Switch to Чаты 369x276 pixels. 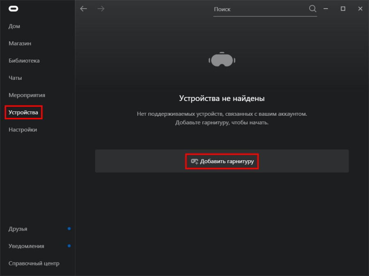[15, 78]
